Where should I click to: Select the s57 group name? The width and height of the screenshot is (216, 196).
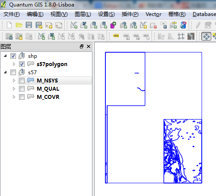tap(32, 73)
